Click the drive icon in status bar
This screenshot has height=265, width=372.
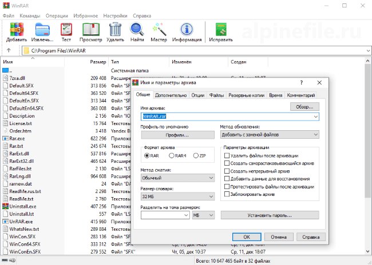[5, 260]
